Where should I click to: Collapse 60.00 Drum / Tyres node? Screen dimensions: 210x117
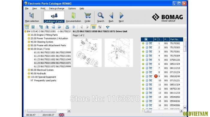tap(29, 49)
